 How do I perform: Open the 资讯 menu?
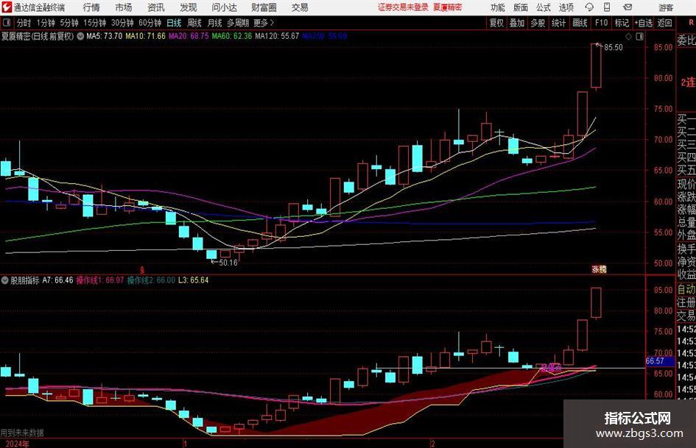click(x=156, y=7)
